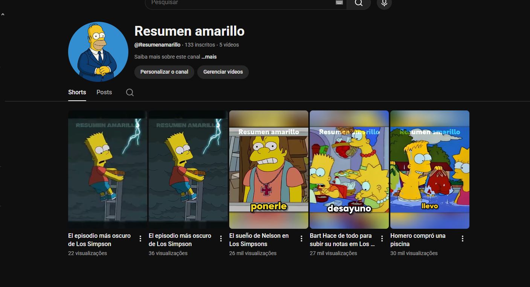The image size is (530, 287).
Task: Open the on-screen keyboard icon
Action: 339,3
